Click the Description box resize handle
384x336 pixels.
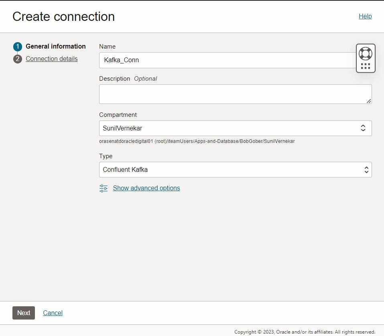[369, 101]
